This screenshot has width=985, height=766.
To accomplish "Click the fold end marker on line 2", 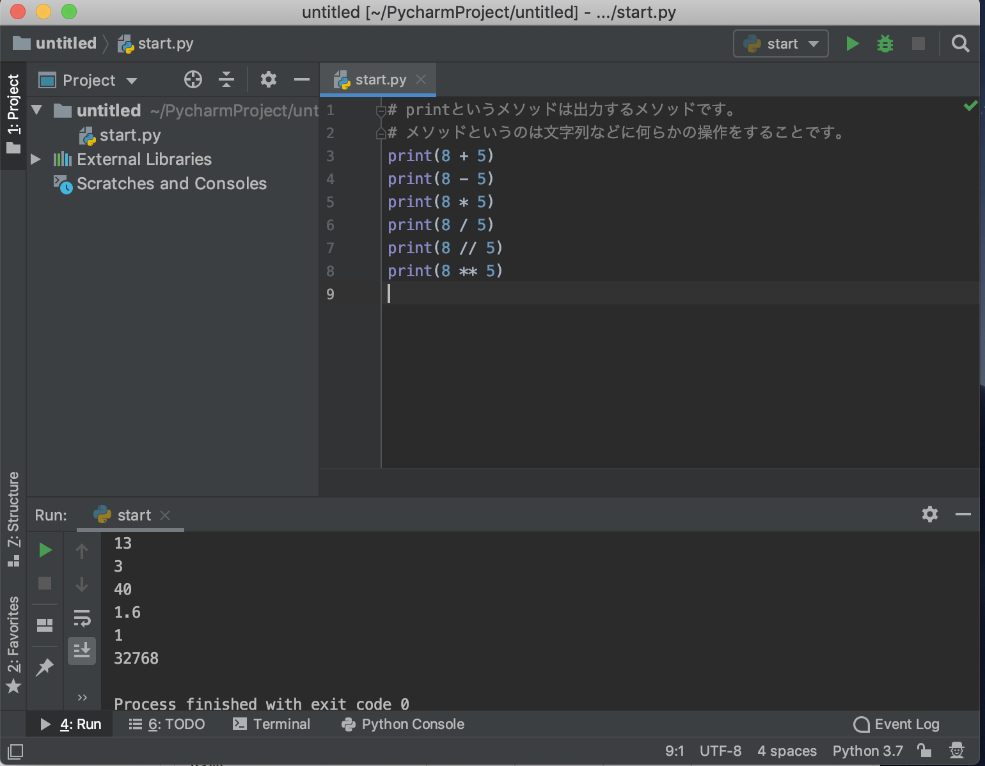I will (381, 133).
